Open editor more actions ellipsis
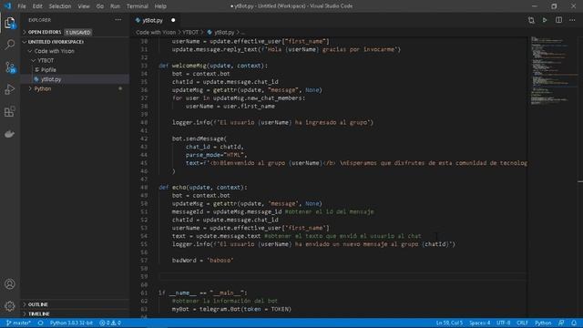Screen dimensions: 583x328 572,20
